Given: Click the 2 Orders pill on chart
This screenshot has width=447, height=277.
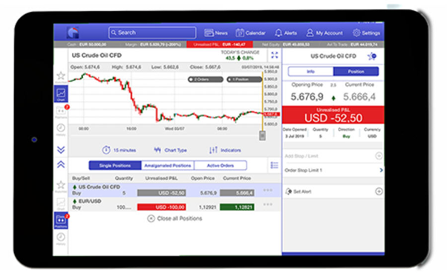Looking at the screenshot, I should coord(205,79).
